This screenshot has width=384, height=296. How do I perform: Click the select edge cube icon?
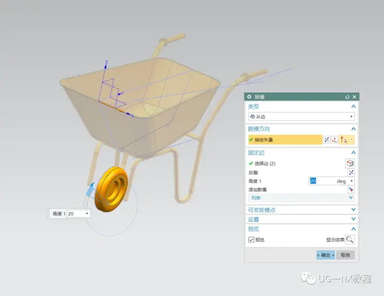coord(350,163)
